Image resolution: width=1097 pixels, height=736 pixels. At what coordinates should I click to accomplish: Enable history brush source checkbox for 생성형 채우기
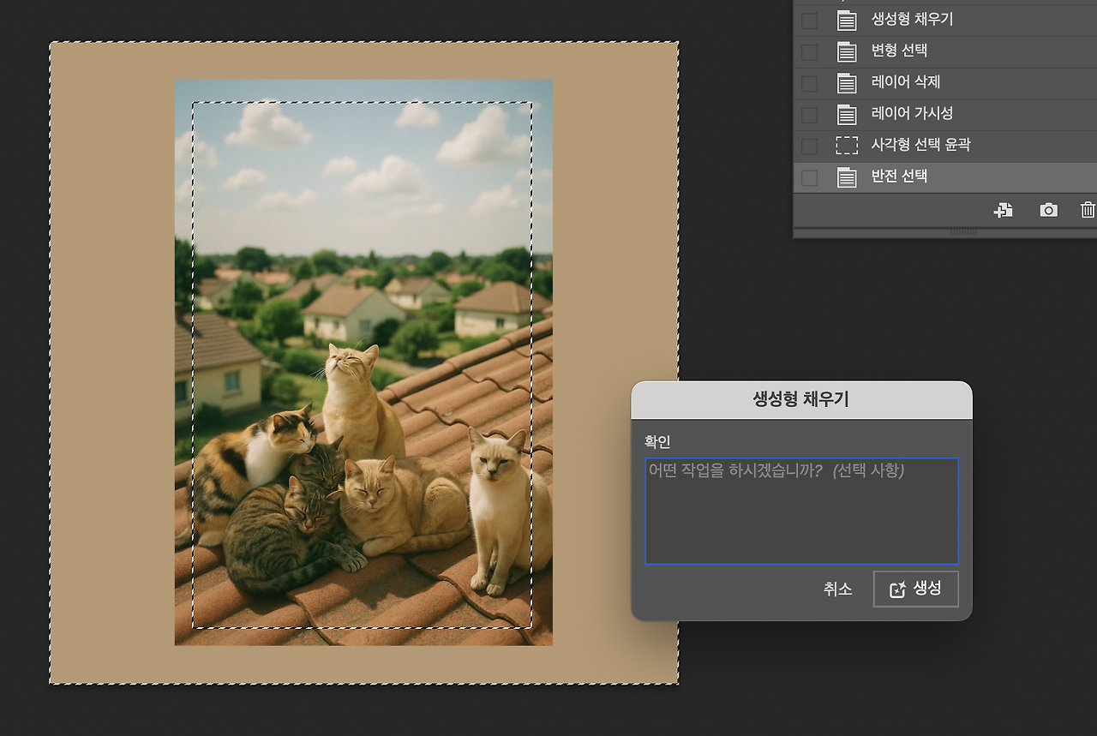pyautogui.click(x=808, y=19)
